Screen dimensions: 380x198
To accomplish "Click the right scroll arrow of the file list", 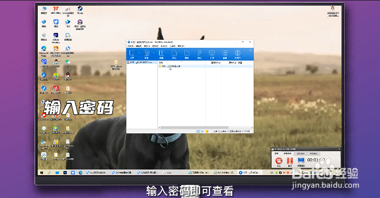I will [252, 127].
